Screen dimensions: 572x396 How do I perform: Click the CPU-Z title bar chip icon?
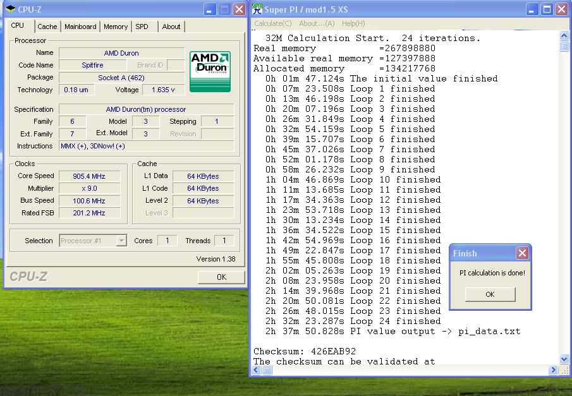11,9
